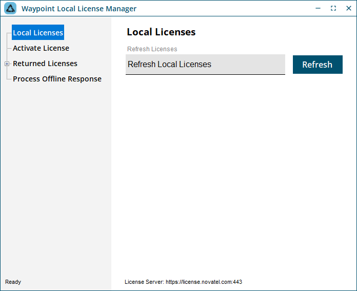Click the Local Licenses page heading
This screenshot has width=357, height=291.
tap(161, 32)
